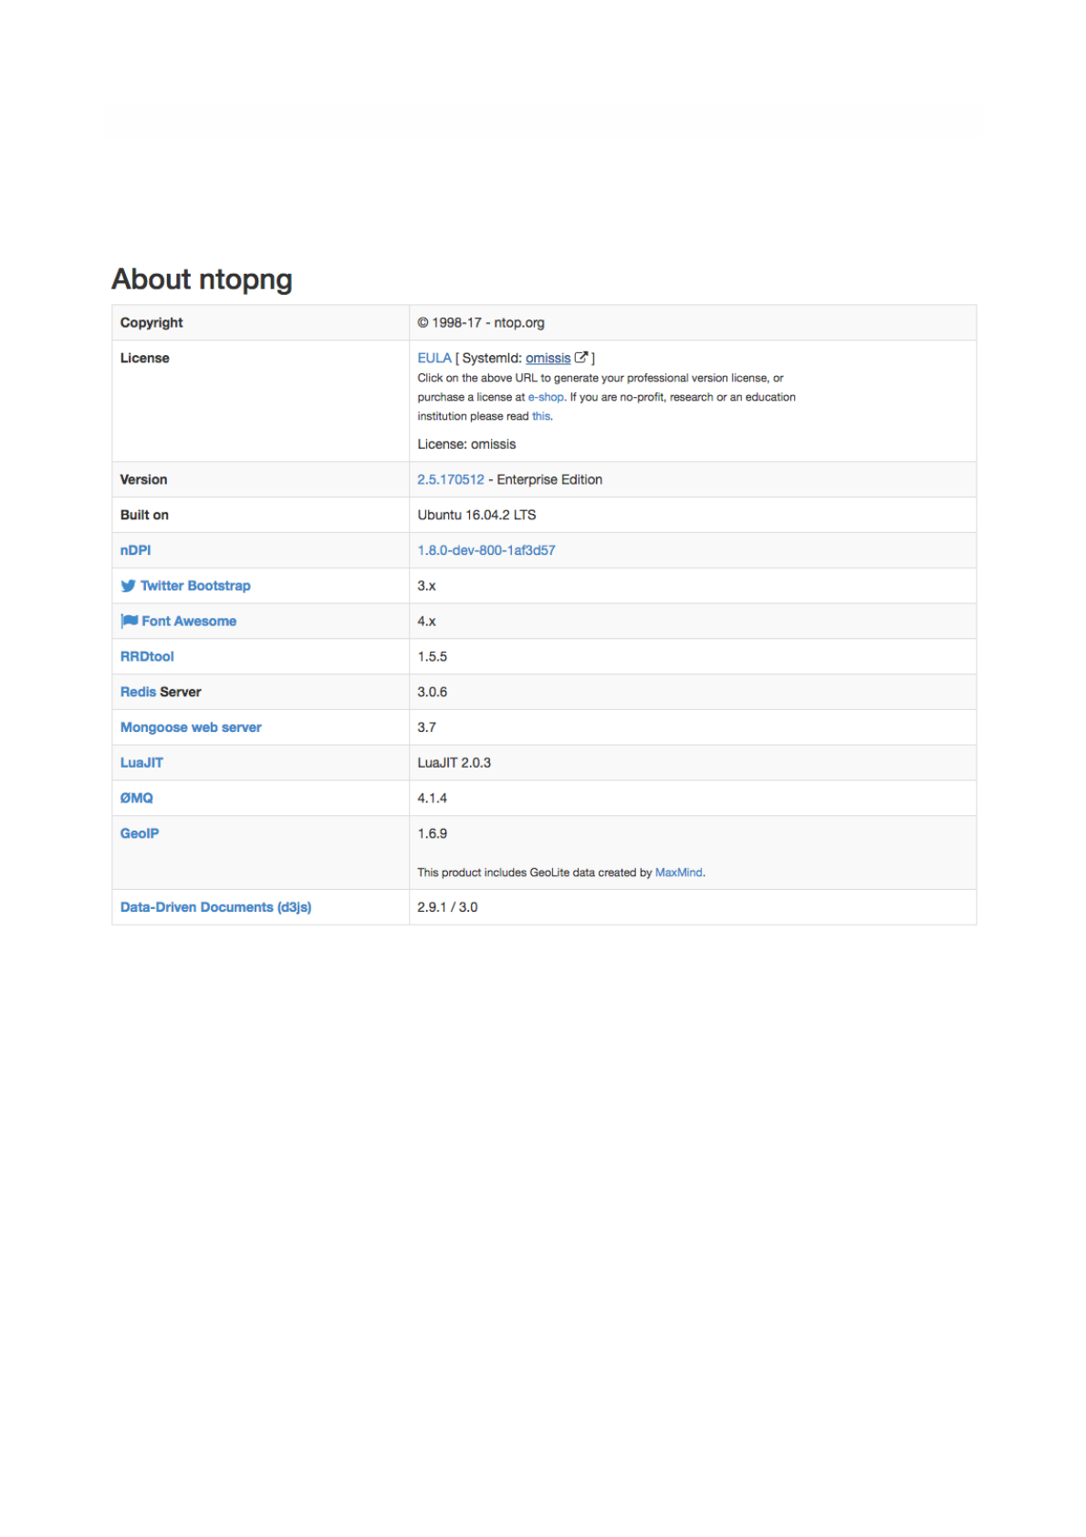Select the 'About ntopng' heading
The height and width of the screenshot is (1537, 1086).
coord(202,278)
